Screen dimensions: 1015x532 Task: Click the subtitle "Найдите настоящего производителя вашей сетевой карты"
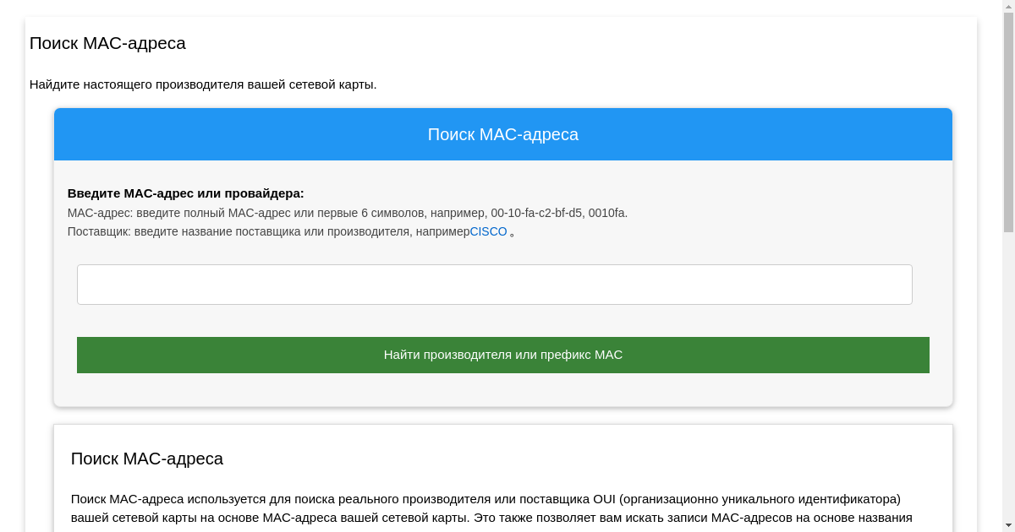202,84
